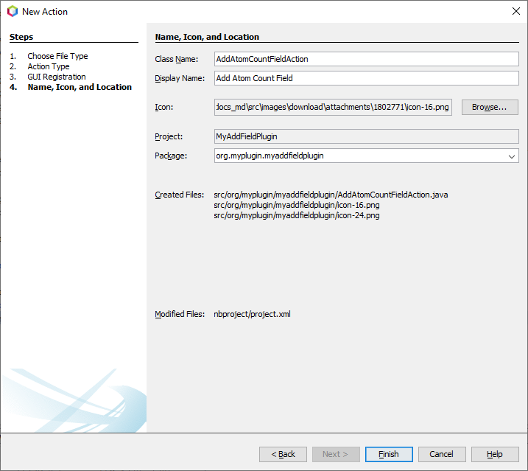
Task: Click the org.myplugin.myaddfieldplugin package text
Action: [270, 156]
